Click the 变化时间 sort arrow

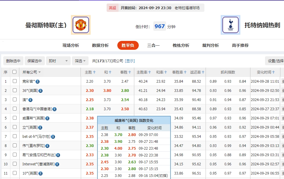(273, 72)
